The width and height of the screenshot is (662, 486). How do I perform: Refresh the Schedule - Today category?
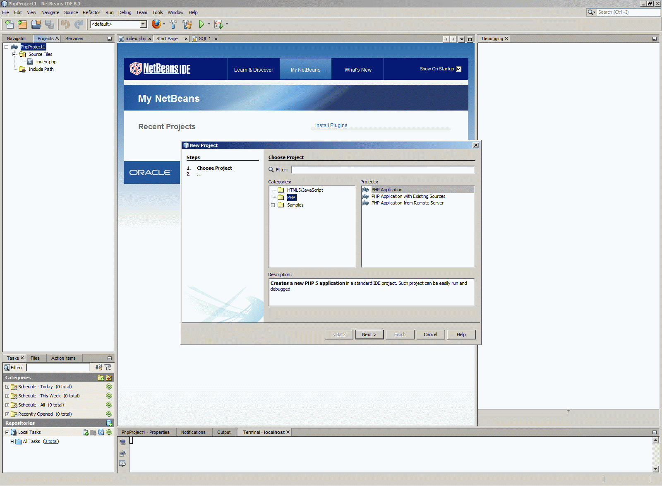point(109,387)
